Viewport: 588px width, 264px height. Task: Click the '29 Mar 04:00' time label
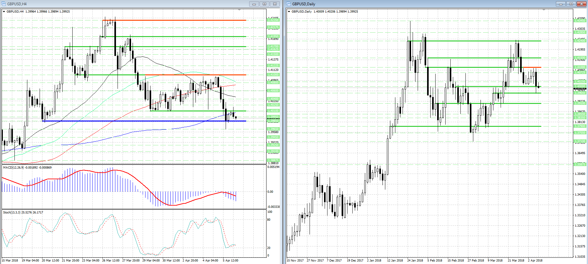coord(151,261)
